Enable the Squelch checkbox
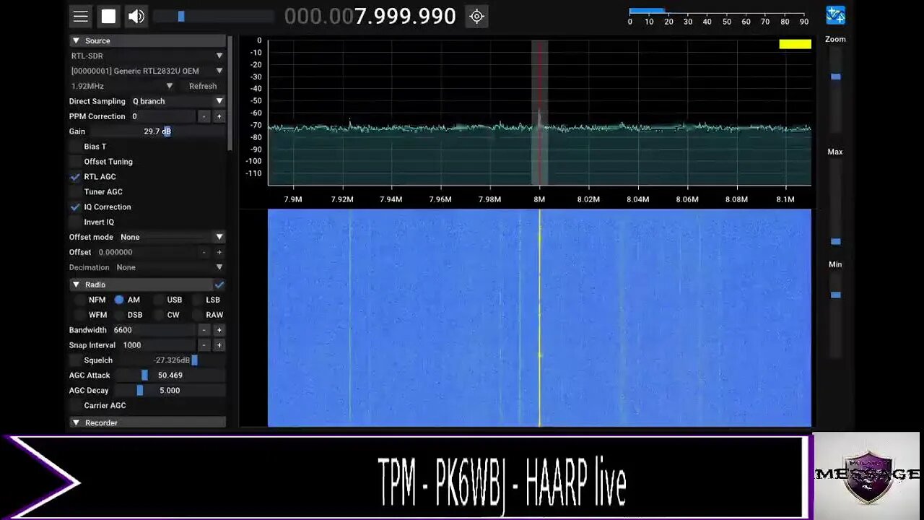Screen dimensions: 924x520 75,360
